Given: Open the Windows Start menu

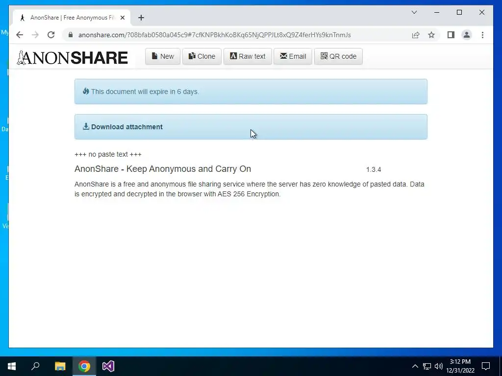Looking at the screenshot, I should pos(12,366).
